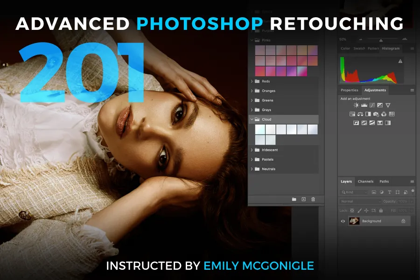
Task: Switch to the Channels tab
Action: (365, 182)
